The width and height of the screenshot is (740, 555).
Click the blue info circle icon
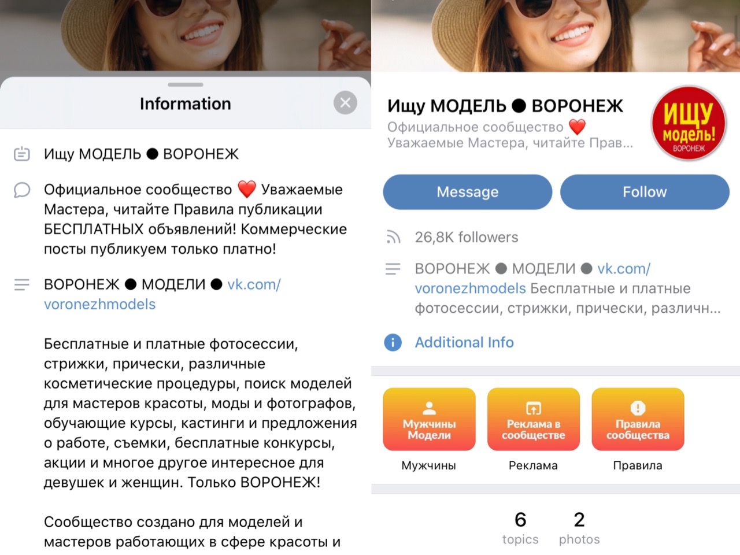click(393, 342)
